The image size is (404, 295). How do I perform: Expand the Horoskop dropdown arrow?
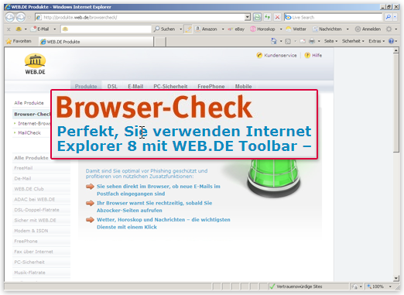pos(281,29)
